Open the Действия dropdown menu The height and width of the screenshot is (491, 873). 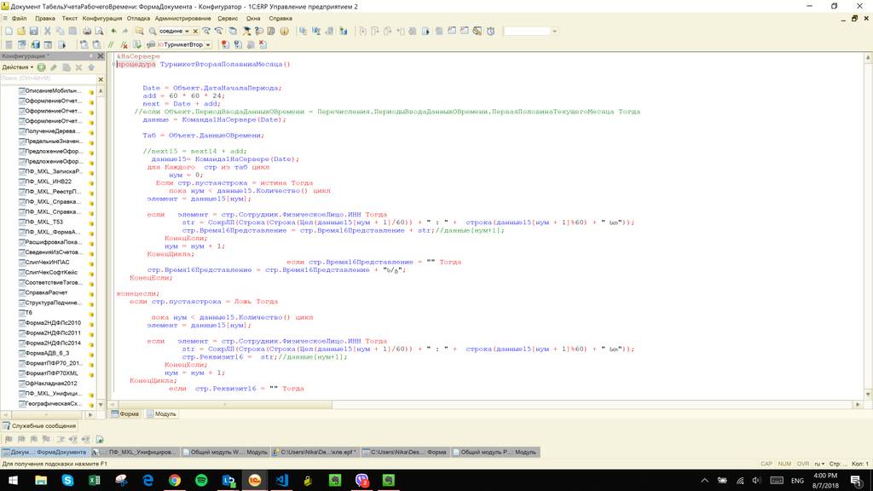[x=17, y=67]
